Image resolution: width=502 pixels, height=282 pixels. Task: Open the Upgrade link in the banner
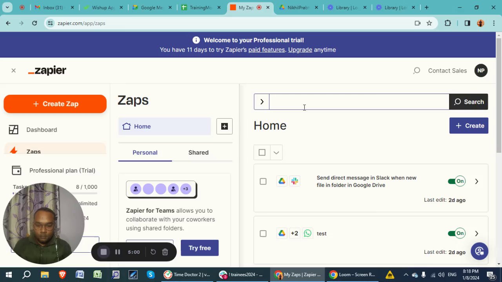point(300,50)
